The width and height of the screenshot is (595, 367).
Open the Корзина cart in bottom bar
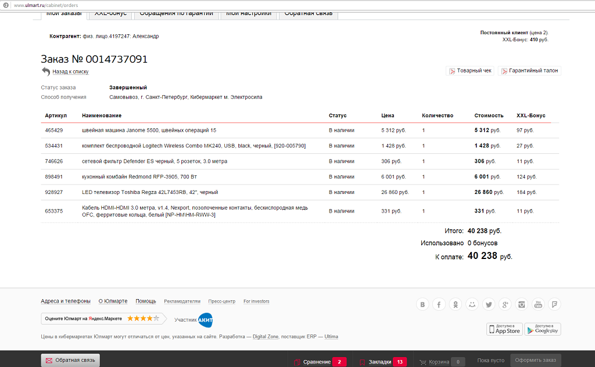pyautogui.click(x=439, y=362)
